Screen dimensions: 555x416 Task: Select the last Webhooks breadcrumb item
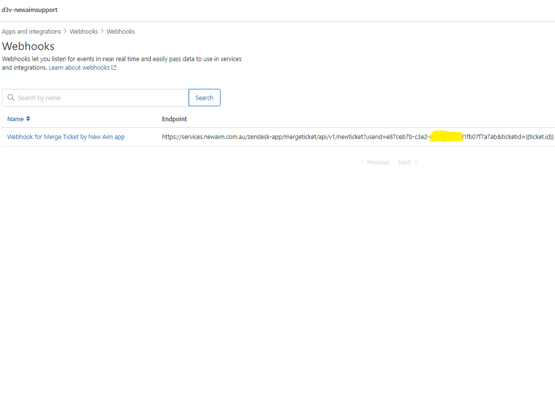(x=120, y=31)
